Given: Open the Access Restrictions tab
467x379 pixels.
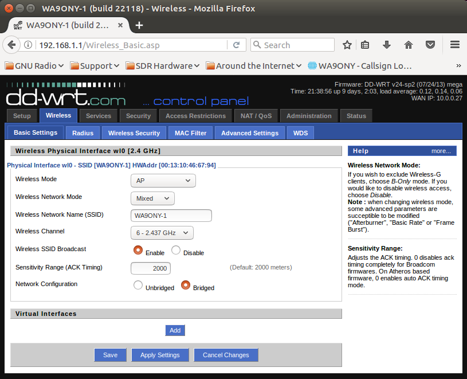Looking at the screenshot, I should coord(195,116).
